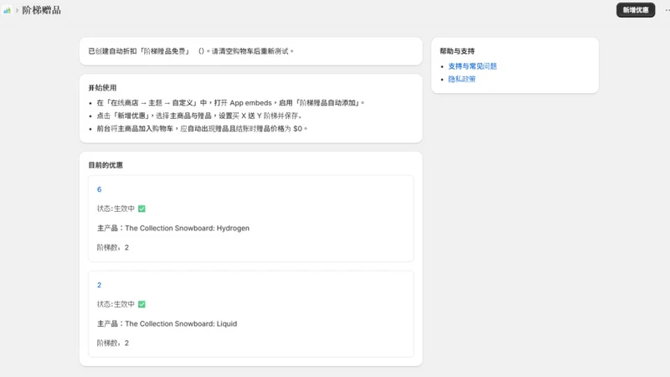Viewport: 670px width, 377px height.
Task: Select the 阶梯赠品 page title
Action: pyautogui.click(x=41, y=10)
